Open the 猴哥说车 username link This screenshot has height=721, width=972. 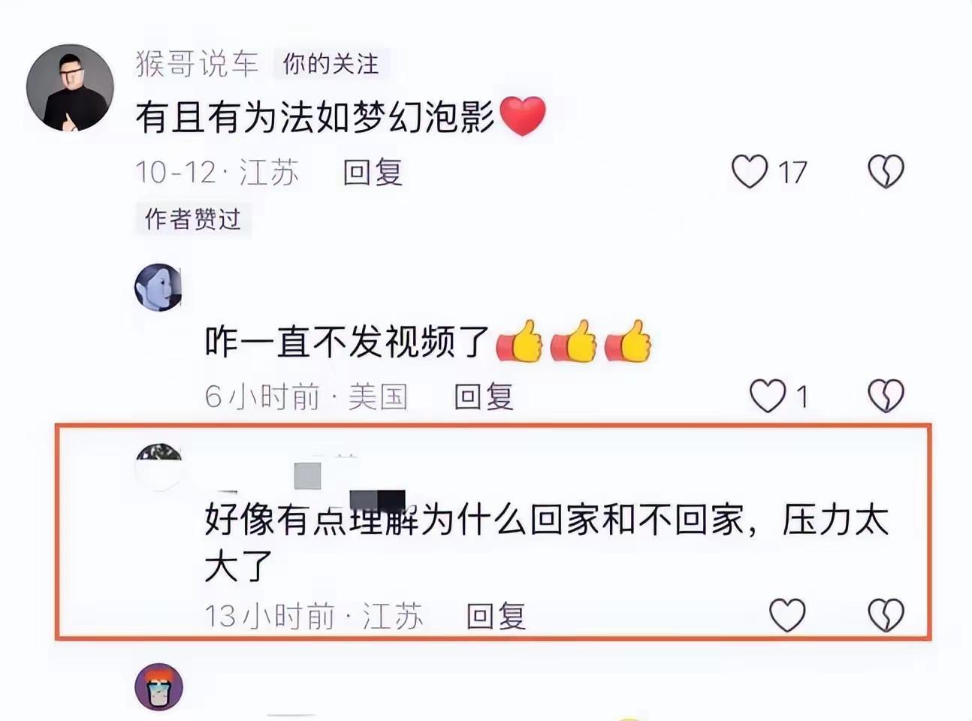[x=197, y=64]
